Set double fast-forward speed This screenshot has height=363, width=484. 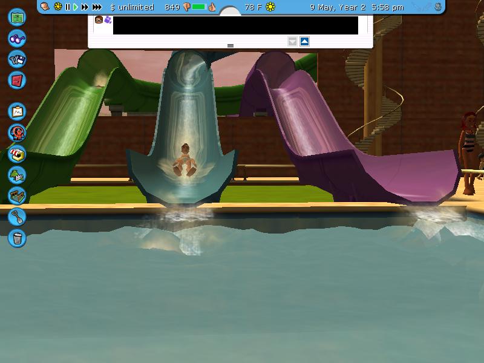point(85,7)
